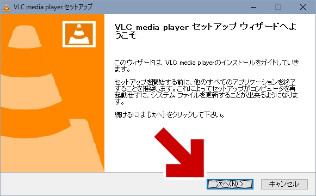
Task: Click the キャンセル button
Action: 284,184
